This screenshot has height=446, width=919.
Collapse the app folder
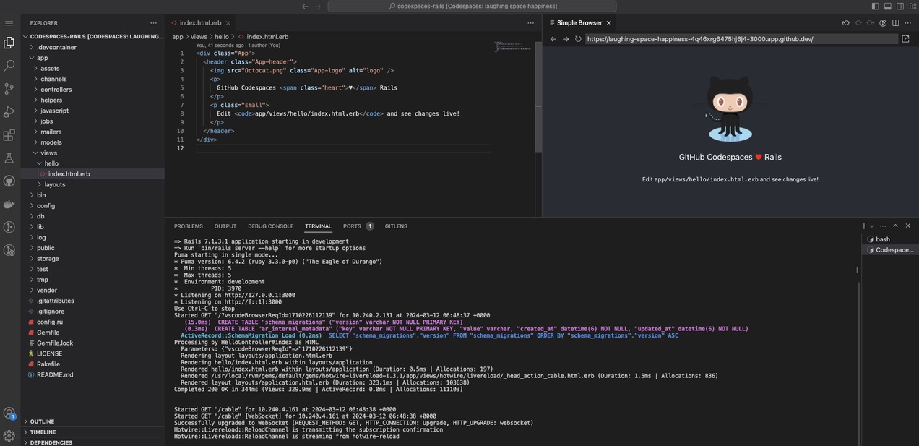pos(94,58)
